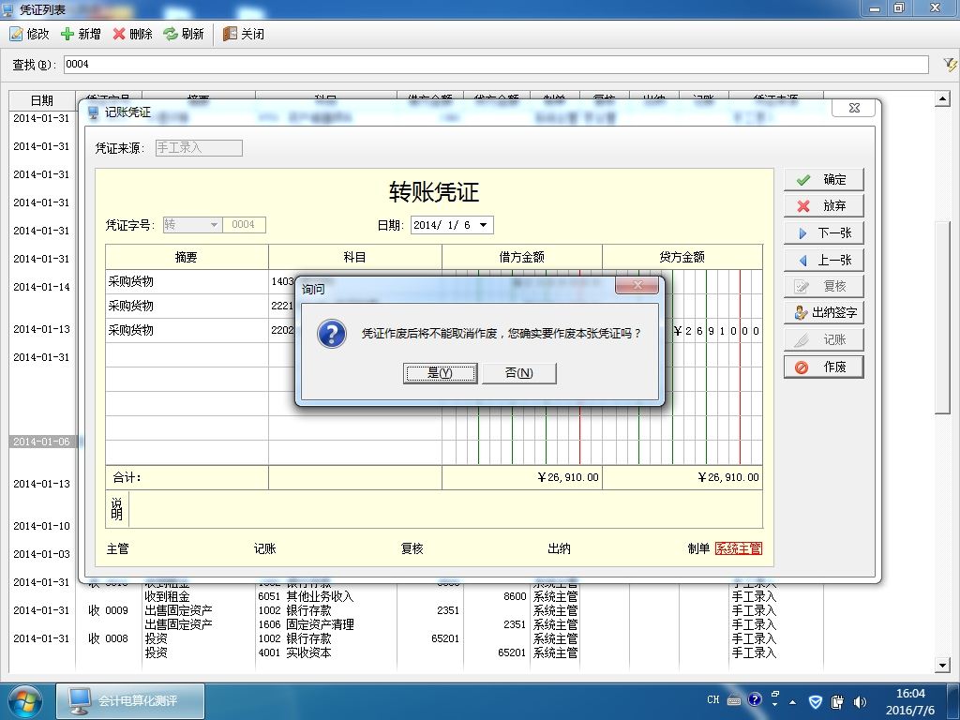Close the 询问 confirmation dialog
The width and height of the screenshot is (960, 720).
pyautogui.click(x=637, y=285)
